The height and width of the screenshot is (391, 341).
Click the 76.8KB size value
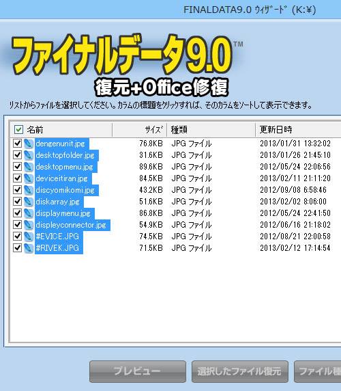point(151,144)
